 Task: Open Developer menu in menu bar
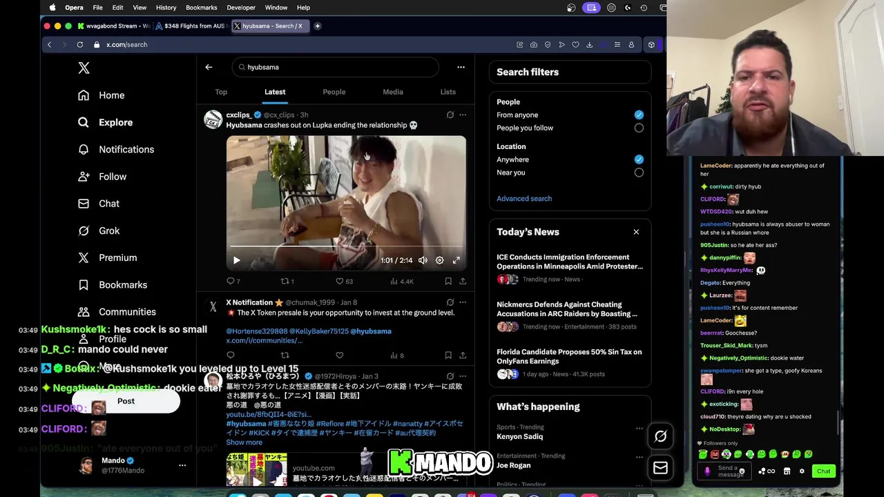pos(241,8)
